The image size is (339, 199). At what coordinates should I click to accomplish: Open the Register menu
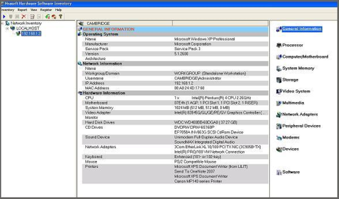pos(46,10)
